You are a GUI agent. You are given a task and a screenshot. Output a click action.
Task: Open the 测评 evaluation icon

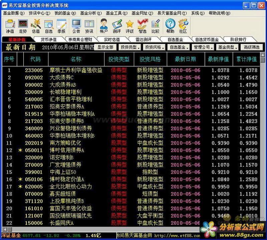click(117, 26)
